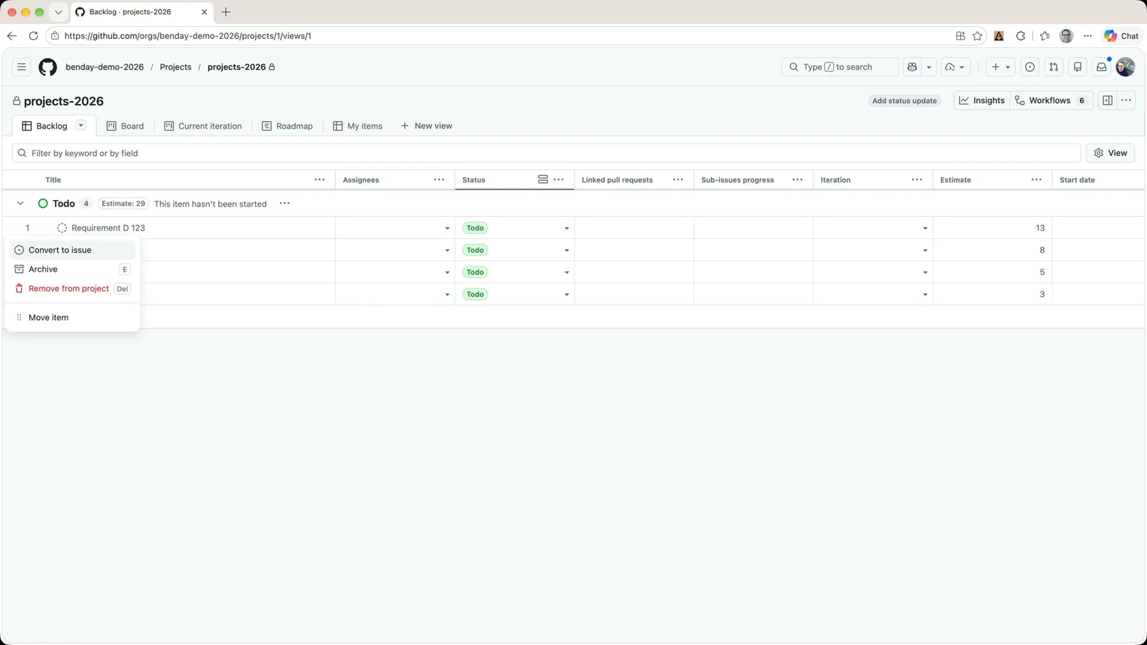
Task: Open Status dropdown in estimate 3 row
Action: [566, 294]
